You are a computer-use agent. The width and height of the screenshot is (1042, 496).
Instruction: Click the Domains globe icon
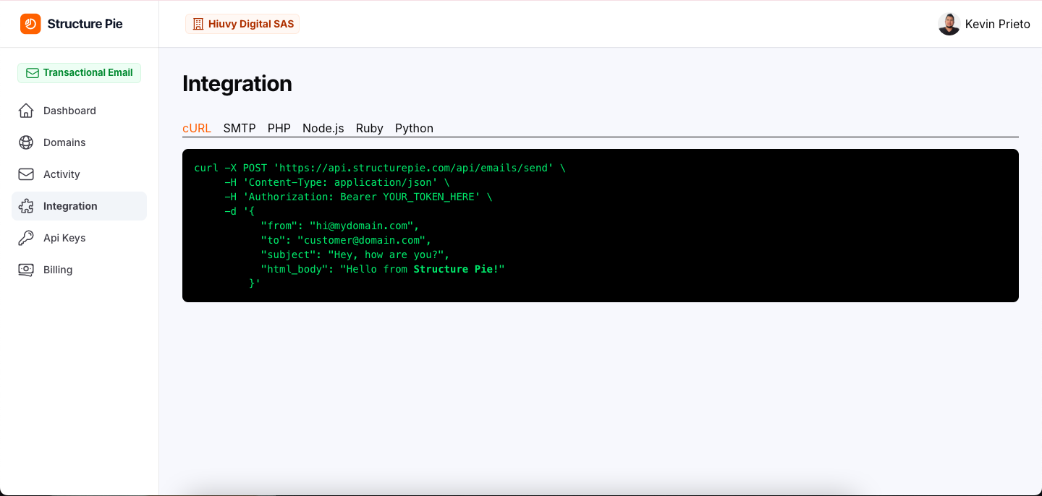click(x=26, y=142)
